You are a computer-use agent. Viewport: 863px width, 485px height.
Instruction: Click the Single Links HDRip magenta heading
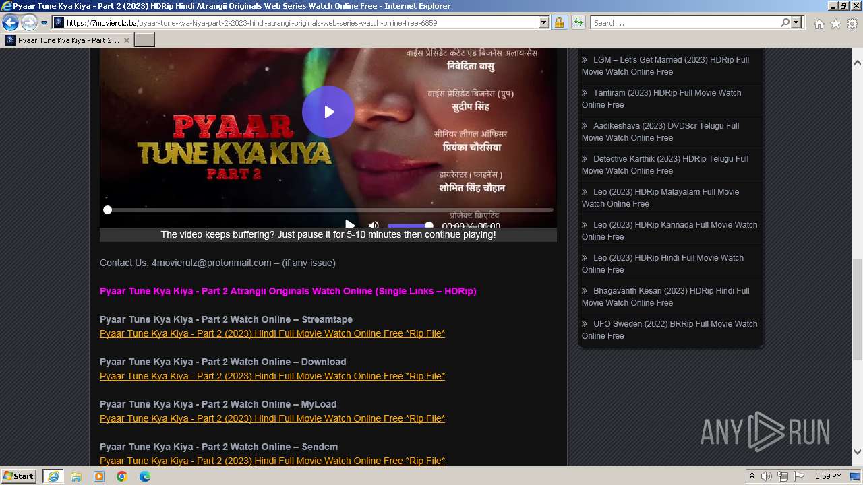point(288,291)
